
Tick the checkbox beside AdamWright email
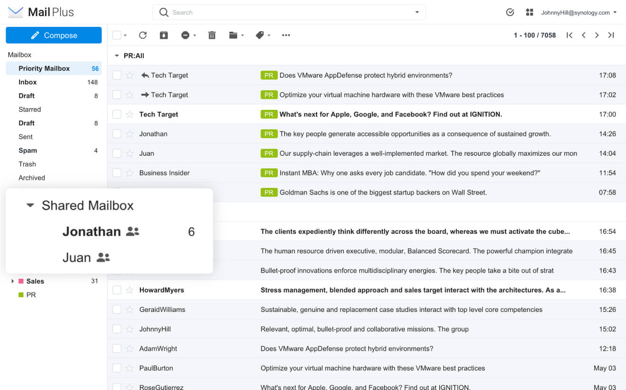(117, 349)
